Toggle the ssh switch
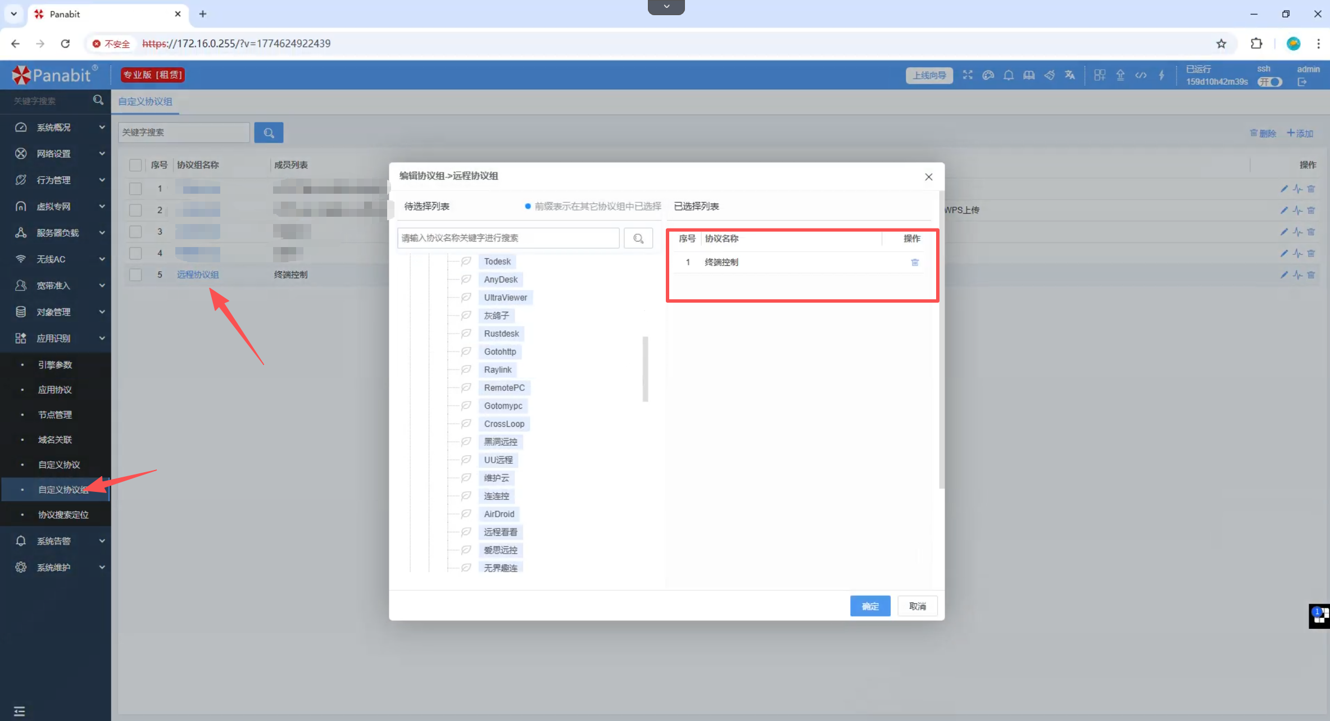This screenshot has height=721, width=1330. [1270, 82]
